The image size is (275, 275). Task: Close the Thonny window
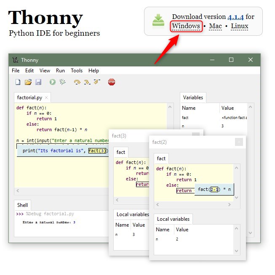pyautogui.click(x=251, y=60)
